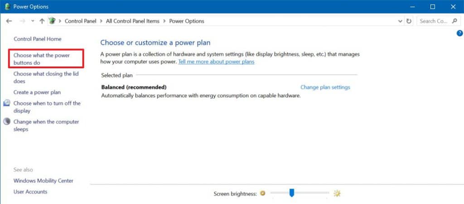Image resolution: width=464 pixels, height=204 pixels.
Task: Click the Forward arrow navigation button
Action: [21, 21]
